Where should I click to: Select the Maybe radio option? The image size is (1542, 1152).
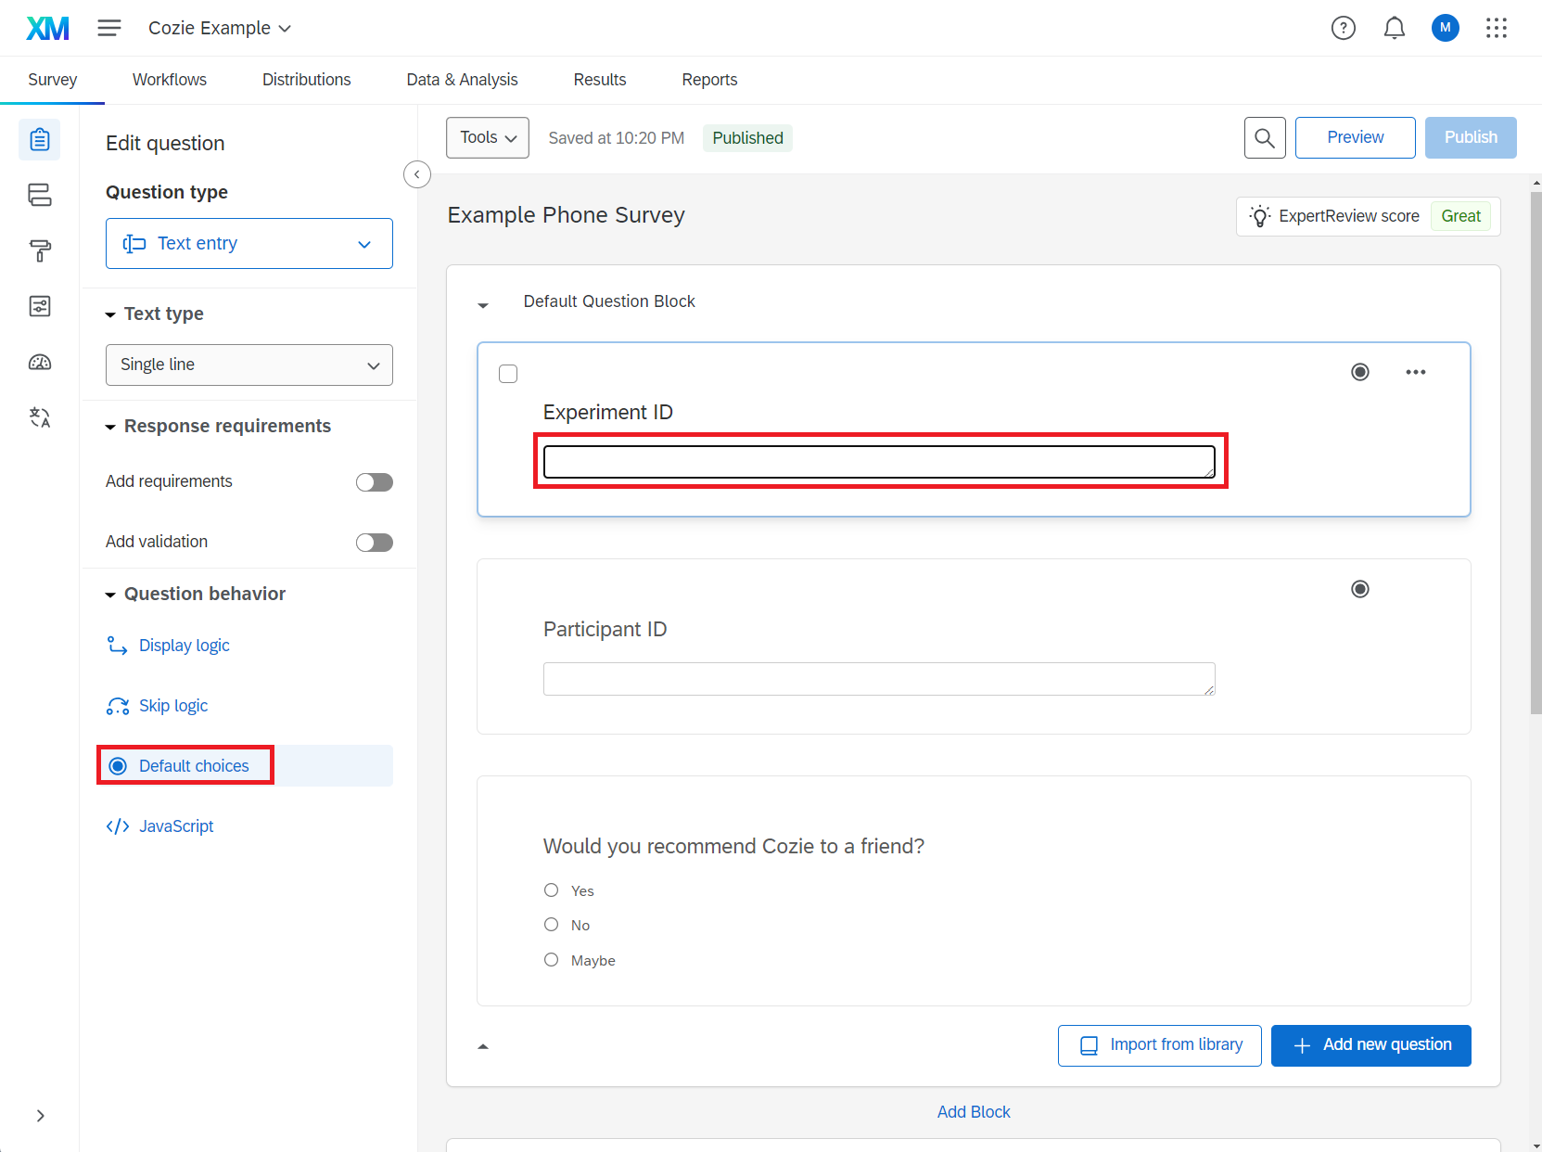click(x=552, y=960)
